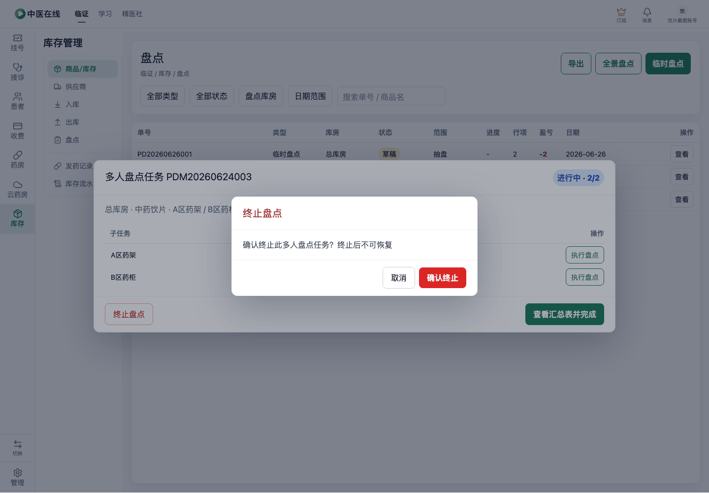Click the 临证 breadcrumb link
Viewport: 709px width, 493px height.
(x=147, y=73)
